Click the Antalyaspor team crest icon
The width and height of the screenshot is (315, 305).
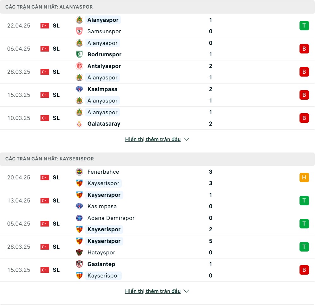[x=79, y=66]
